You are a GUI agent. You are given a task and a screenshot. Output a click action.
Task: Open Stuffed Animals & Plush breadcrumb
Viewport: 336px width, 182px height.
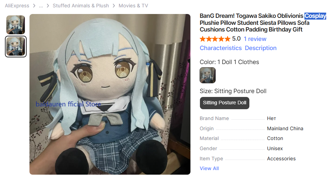click(81, 6)
